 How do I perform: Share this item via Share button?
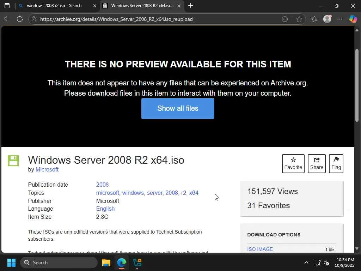pos(317,164)
